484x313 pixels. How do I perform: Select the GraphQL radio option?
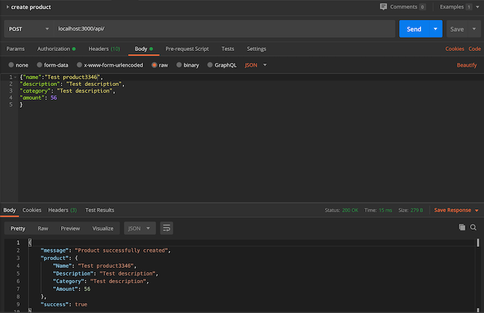point(210,65)
